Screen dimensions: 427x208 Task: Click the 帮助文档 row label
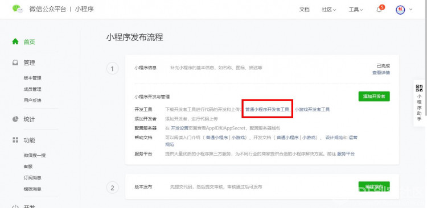pyautogui.click(x=143, y=138)
